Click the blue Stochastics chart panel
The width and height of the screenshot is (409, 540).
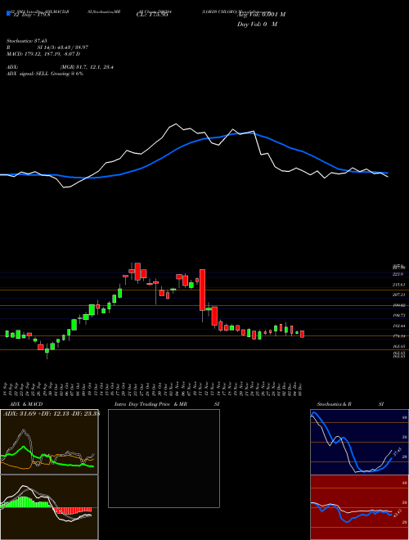pos(359,442)
